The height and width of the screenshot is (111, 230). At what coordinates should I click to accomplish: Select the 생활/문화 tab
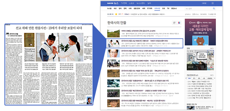click(x=137, y=9)
